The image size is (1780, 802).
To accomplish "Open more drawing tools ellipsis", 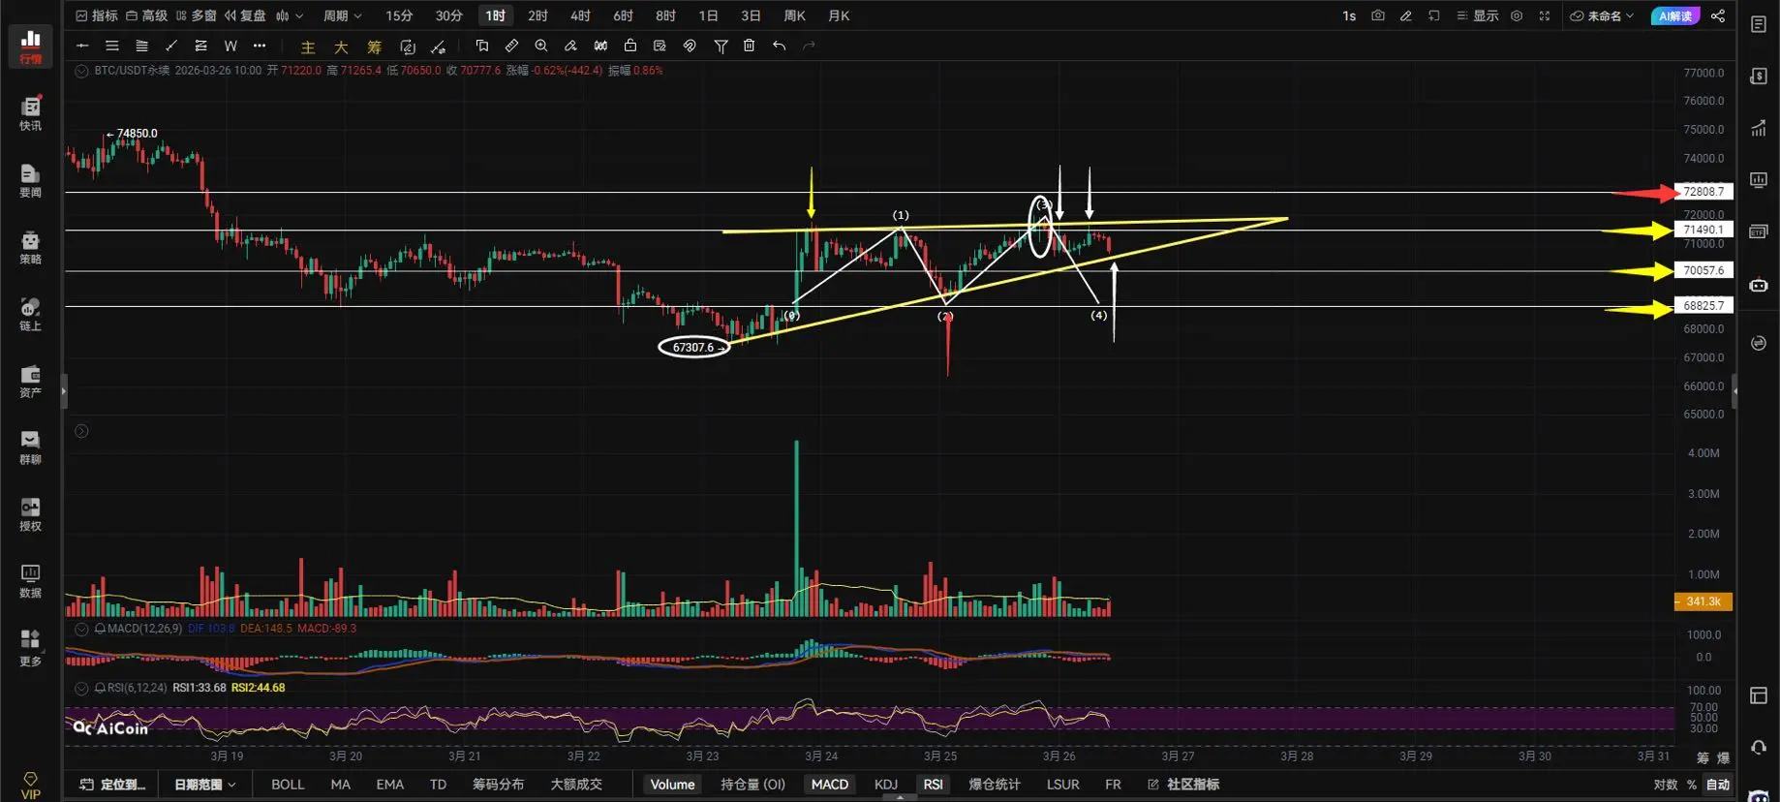I will click(x=260, y=46).
